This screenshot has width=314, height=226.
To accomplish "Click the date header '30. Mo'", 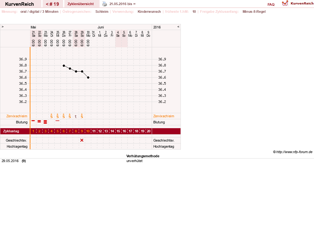I will pos(88,34).
